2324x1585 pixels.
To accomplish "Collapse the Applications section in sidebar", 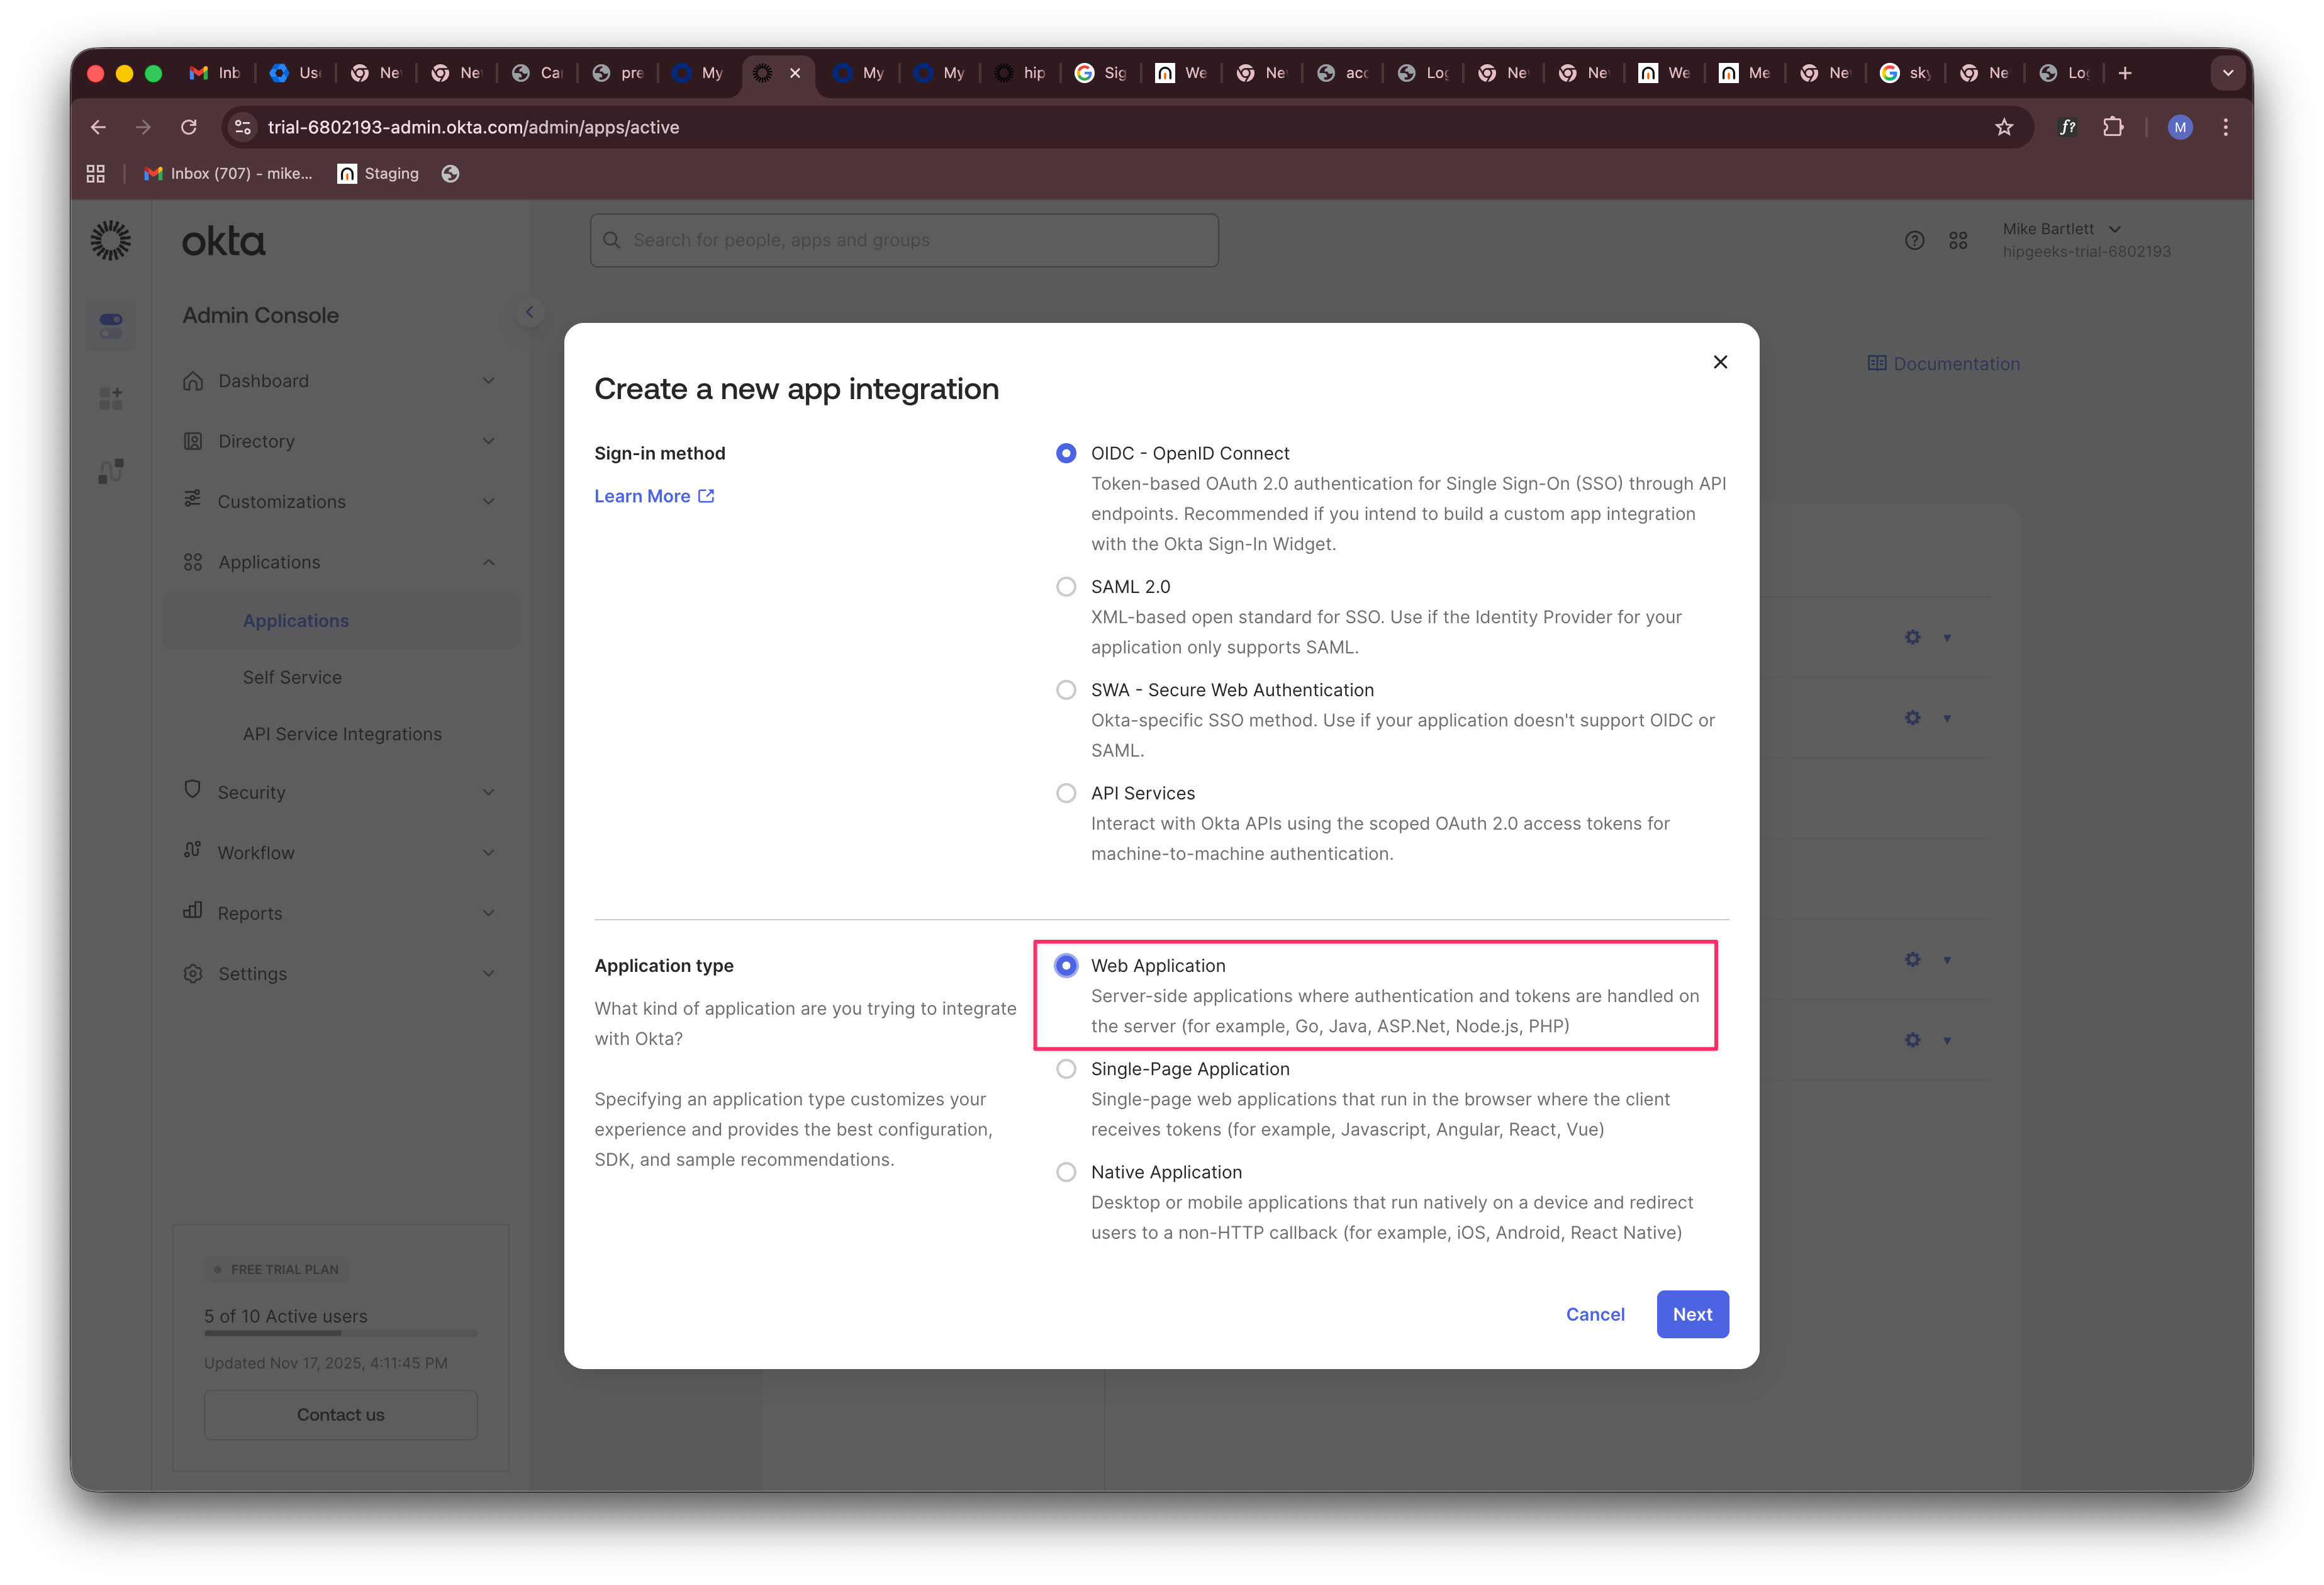I will click(488, 561).
